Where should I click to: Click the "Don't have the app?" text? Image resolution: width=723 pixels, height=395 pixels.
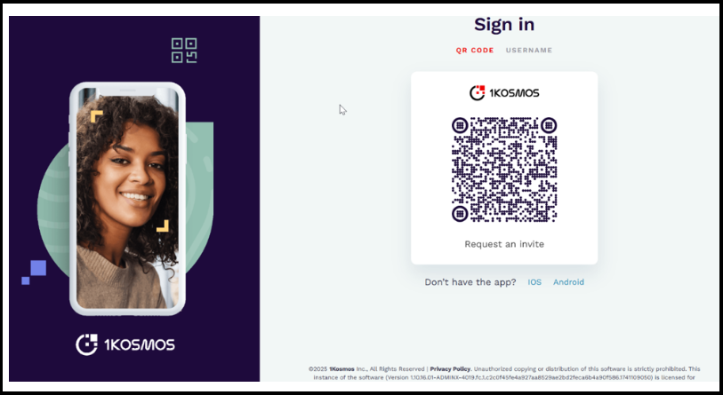(470, 282)
